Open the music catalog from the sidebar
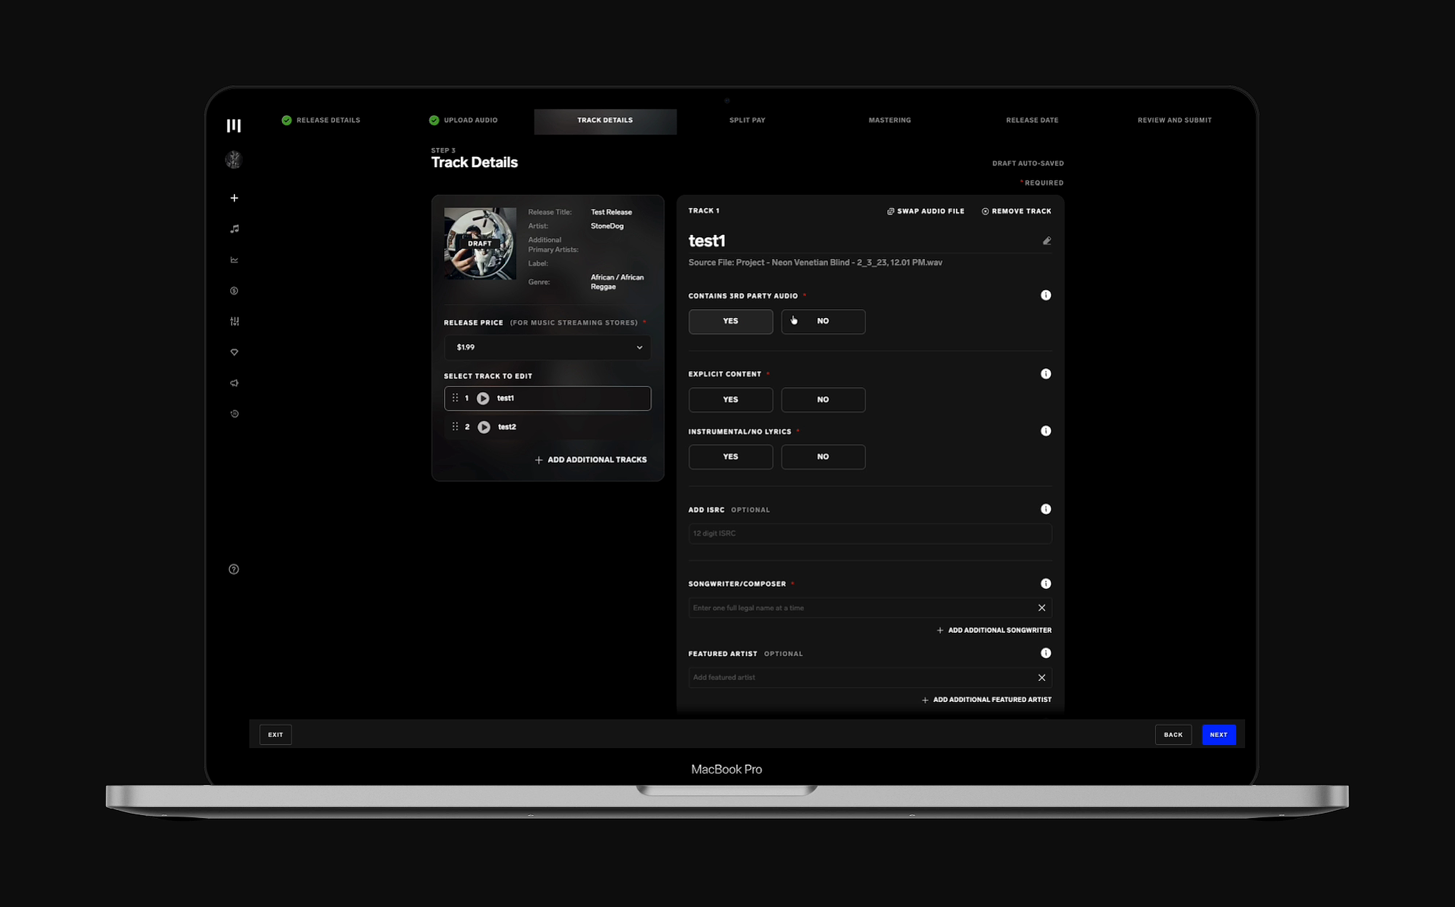 click(234, 229)
